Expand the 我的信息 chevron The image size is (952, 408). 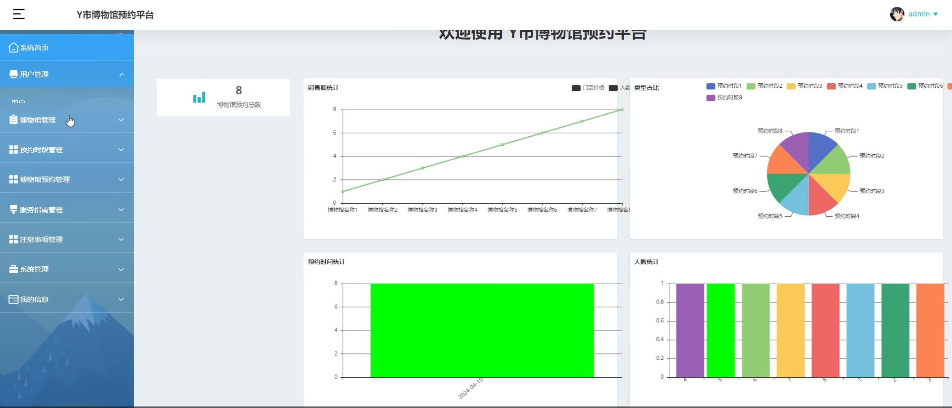click(x=121, y=299)
